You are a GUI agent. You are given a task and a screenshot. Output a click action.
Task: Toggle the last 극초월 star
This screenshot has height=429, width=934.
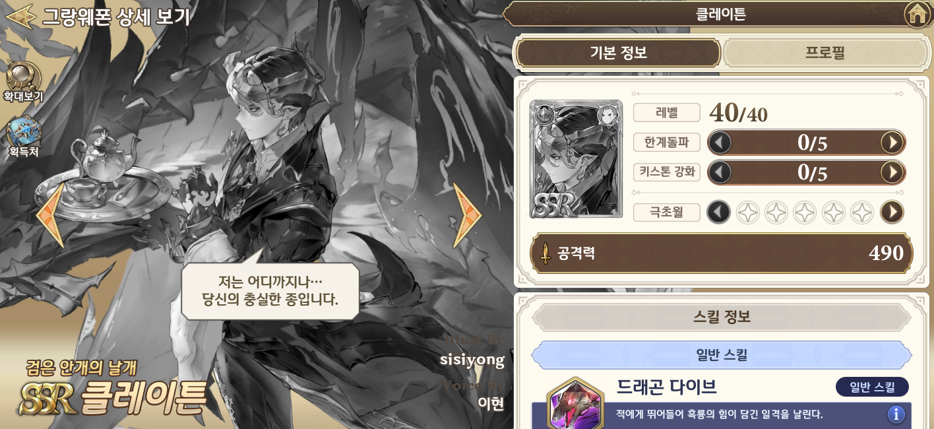pos(862,213)
